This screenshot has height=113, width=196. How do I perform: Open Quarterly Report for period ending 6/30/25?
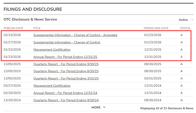click(x=66, y=71)
